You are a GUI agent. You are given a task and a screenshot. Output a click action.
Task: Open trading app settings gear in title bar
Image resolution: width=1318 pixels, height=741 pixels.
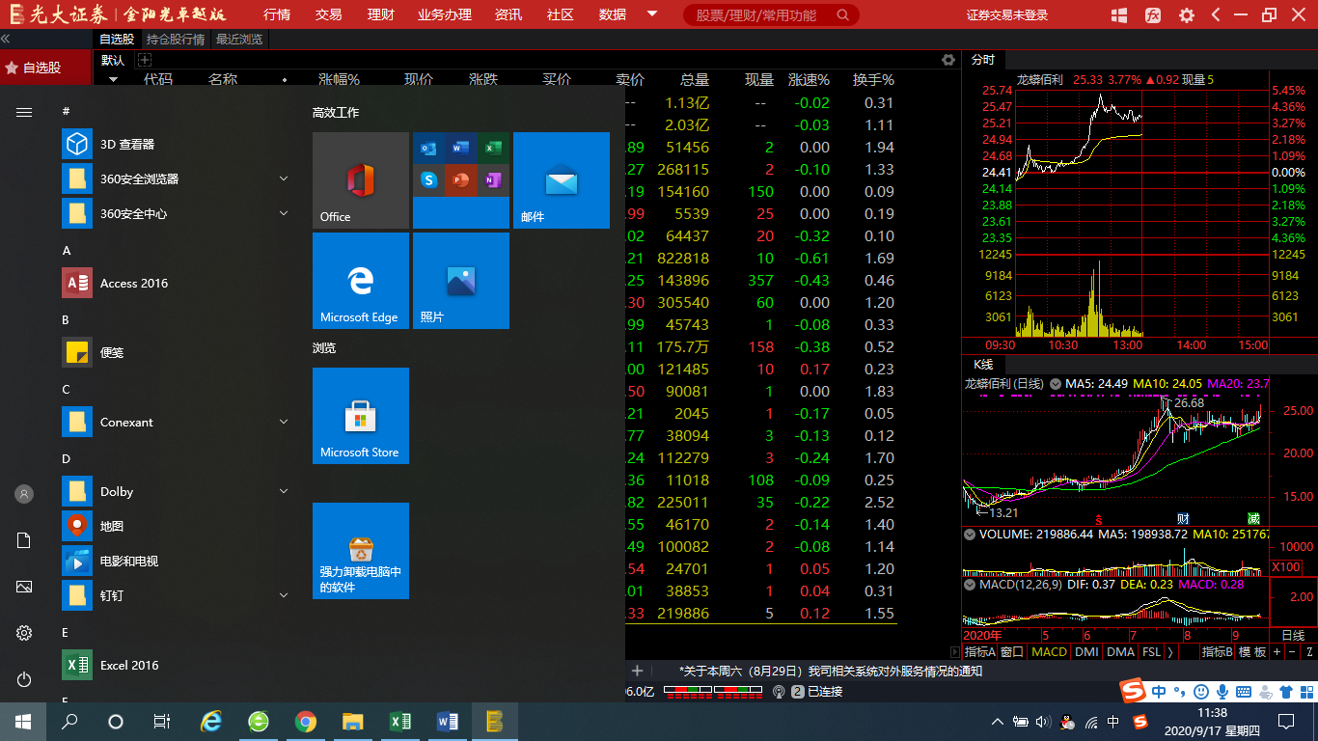1186,15
